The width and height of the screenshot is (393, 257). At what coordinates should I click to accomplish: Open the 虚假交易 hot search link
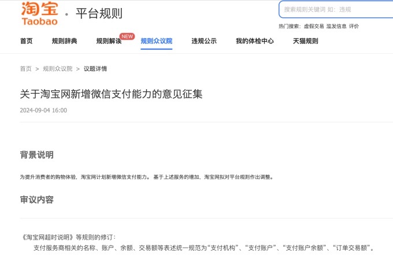point(314,26)
